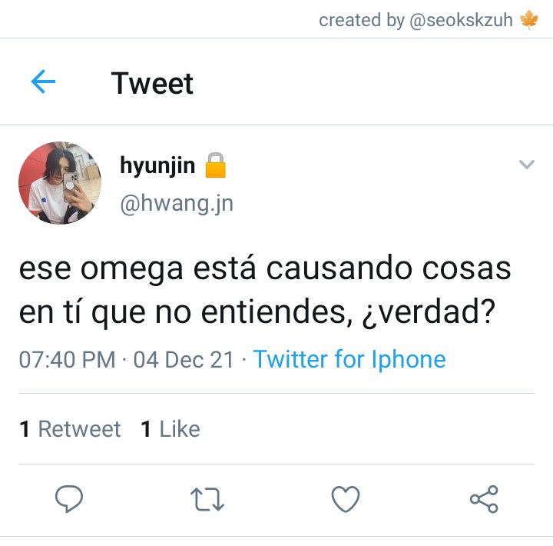This screenshot has height=546, width=553.
Task: Click the word ¿verdad? in tweet
Action: pos(428,312)
